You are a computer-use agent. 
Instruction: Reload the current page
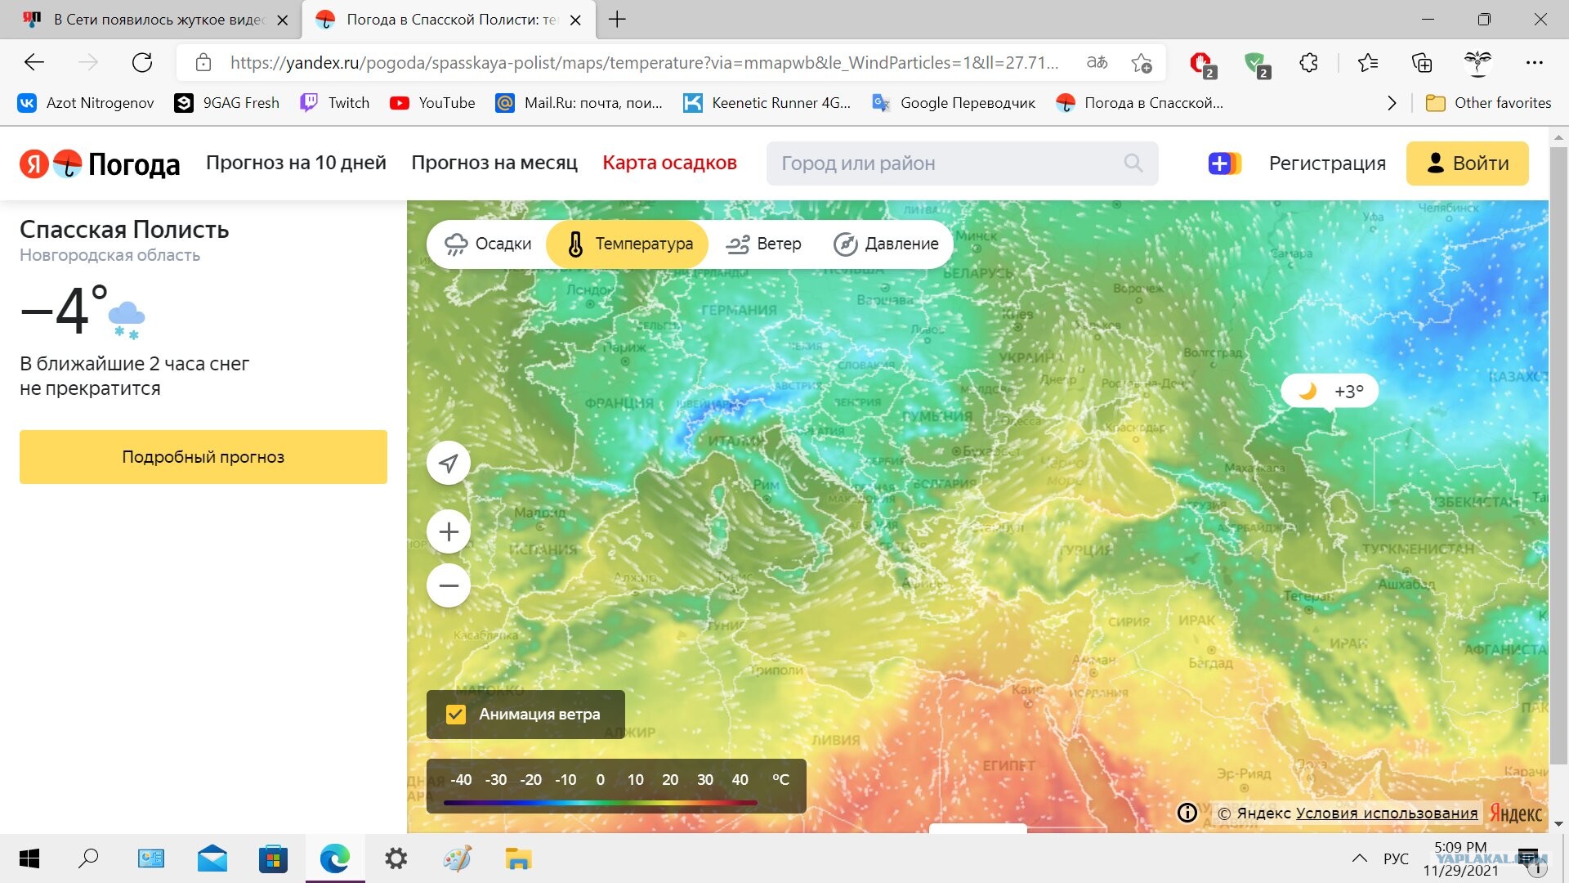[x=142, y=62]
